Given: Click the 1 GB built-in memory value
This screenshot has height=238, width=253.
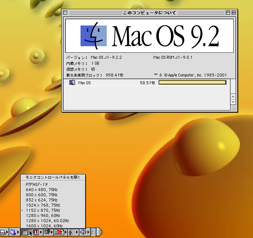Looking at the screenshot, I should pos(95,63).
